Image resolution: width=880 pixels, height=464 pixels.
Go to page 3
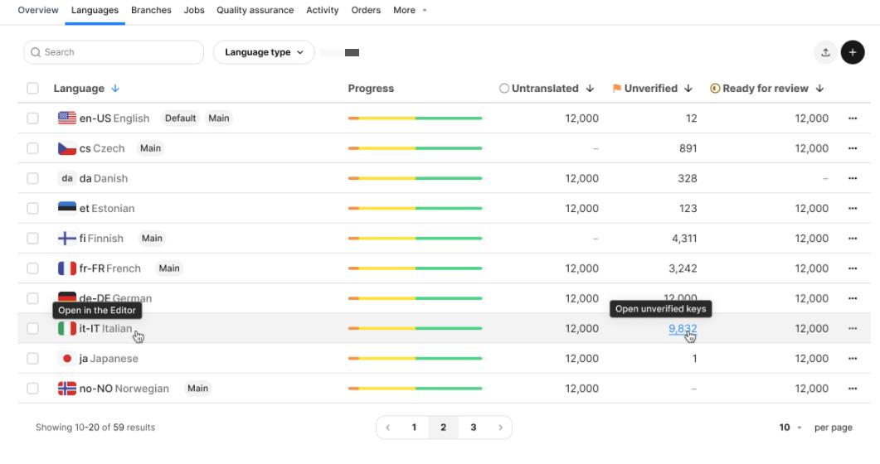[x=473, y=428]
